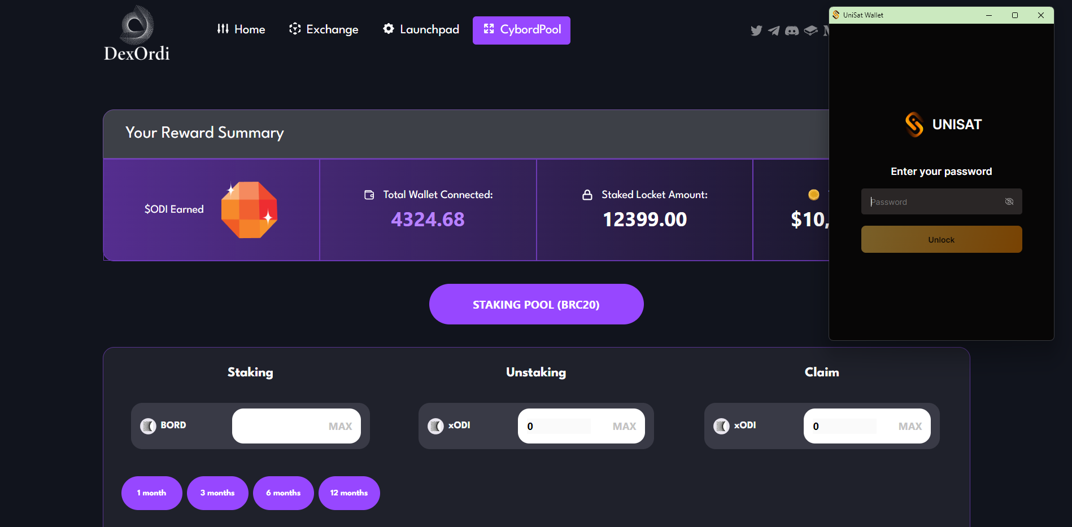
Task: Open the Telegram social icon
Action: pyautogui.click(x=774, y=30)
